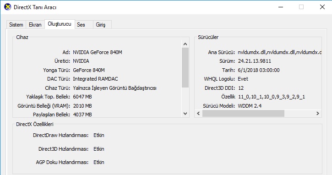Click the Sürücüler scroll right arrow

(318, 113)
